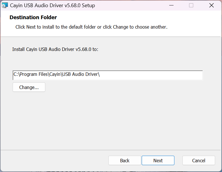Focus the destination folder path field
This screenshot has width=222, height=172.
point(108,75)
